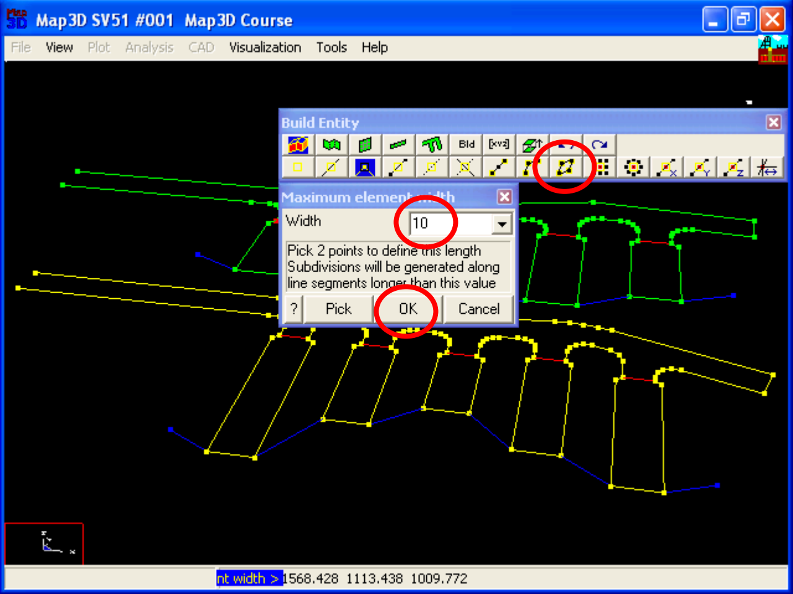Click the Width input field showing 10
Screen dimensions: 793x594
(x=451, y=223)
